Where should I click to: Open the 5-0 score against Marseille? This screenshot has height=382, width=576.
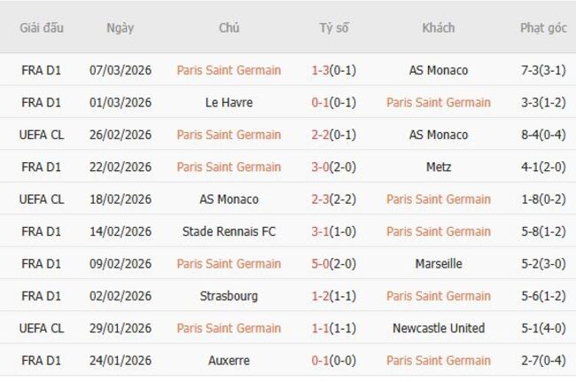(x=321, y=263)
